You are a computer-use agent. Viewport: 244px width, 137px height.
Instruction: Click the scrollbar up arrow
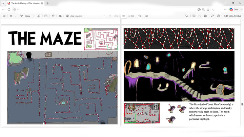[x=242, y=21]
